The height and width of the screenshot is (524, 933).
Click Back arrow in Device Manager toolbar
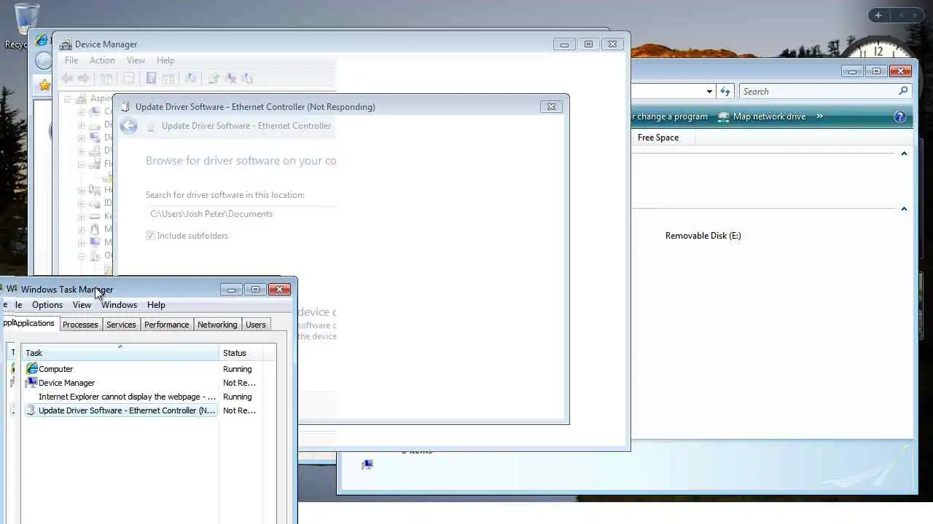[x=68, y=79]
